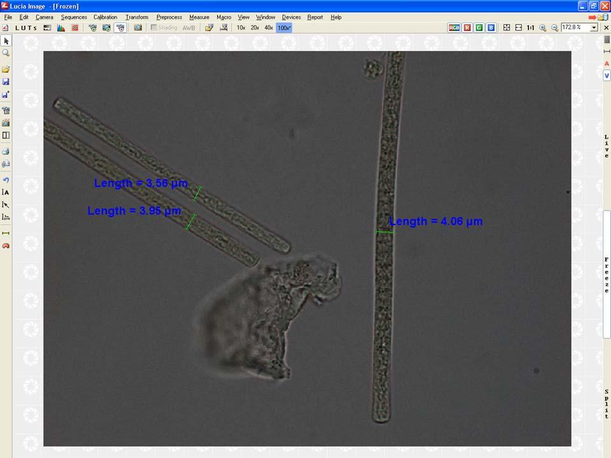Save the image with floppy disk icon
The height and width of the screenshot is (458, 611).
(6, 82)
